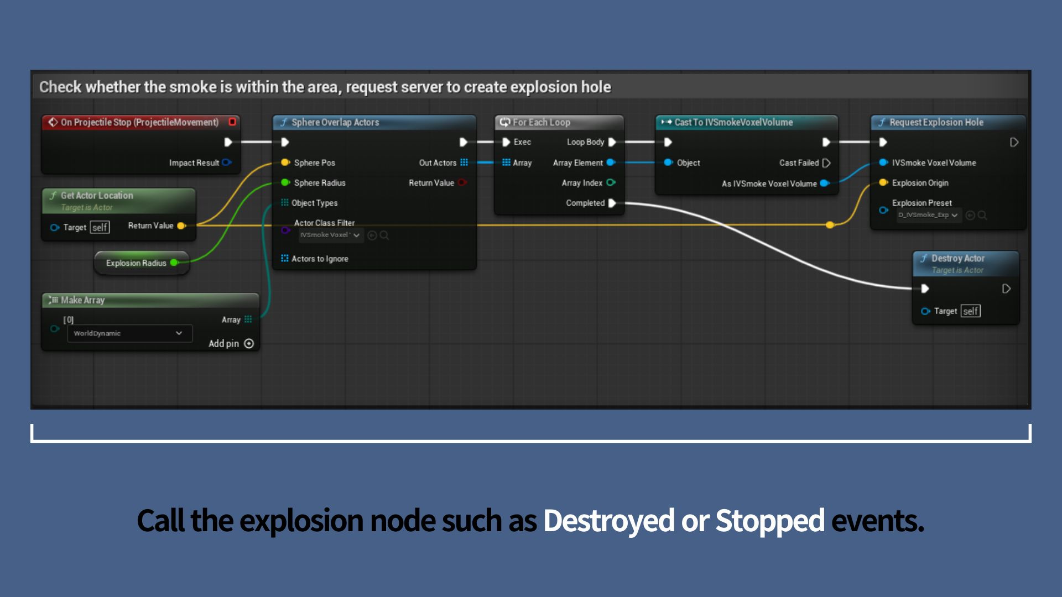Click the use-selected arrow icon beside Actor Class Filter

pyautogui.click(x=372, y=235)
